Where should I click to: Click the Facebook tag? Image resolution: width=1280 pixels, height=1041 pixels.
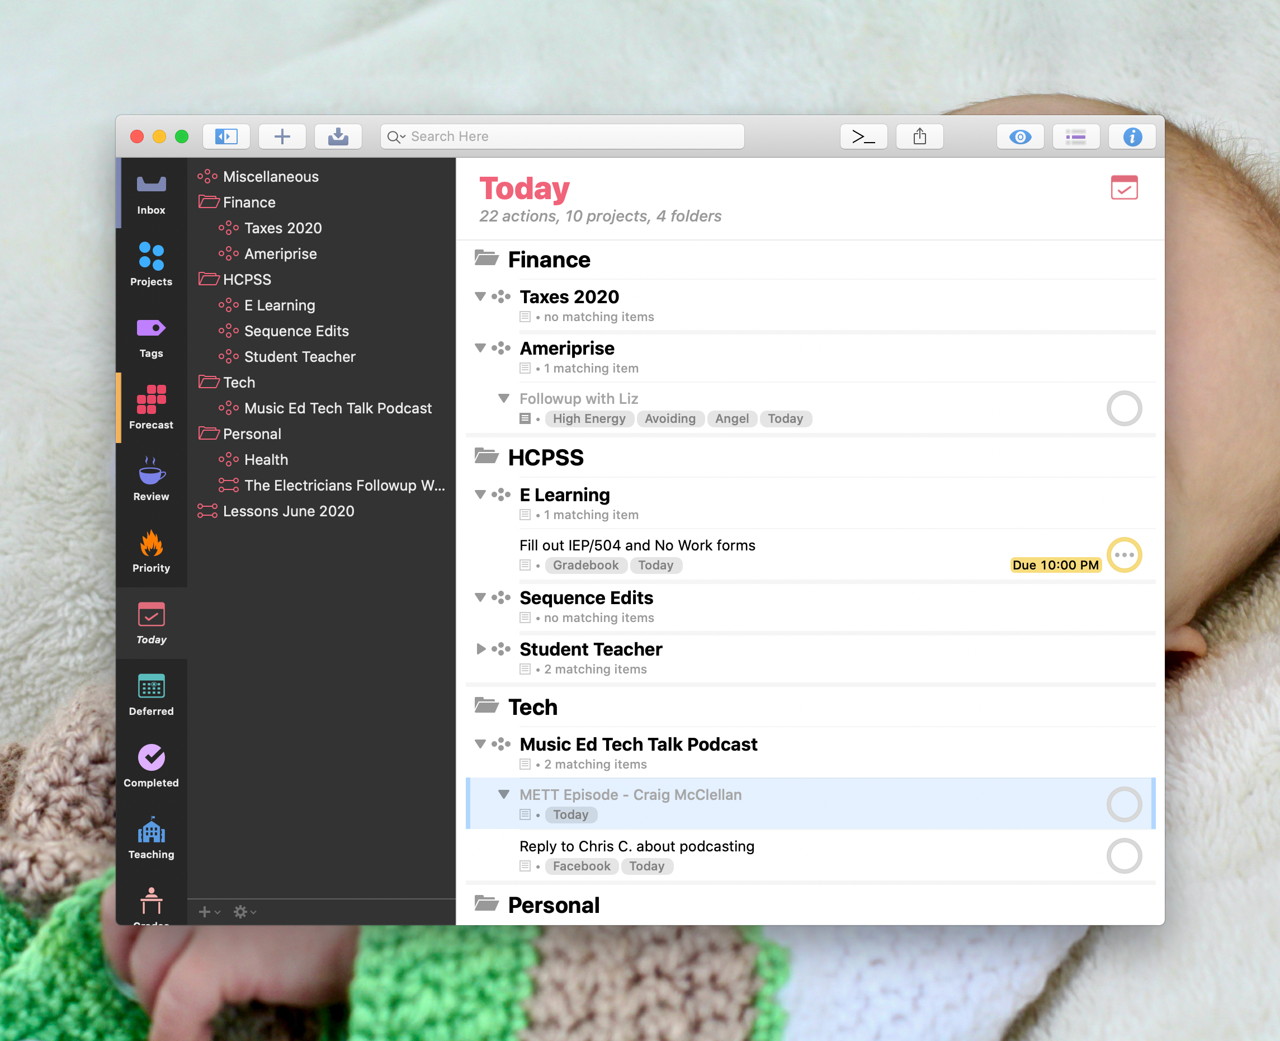[582, 866]
